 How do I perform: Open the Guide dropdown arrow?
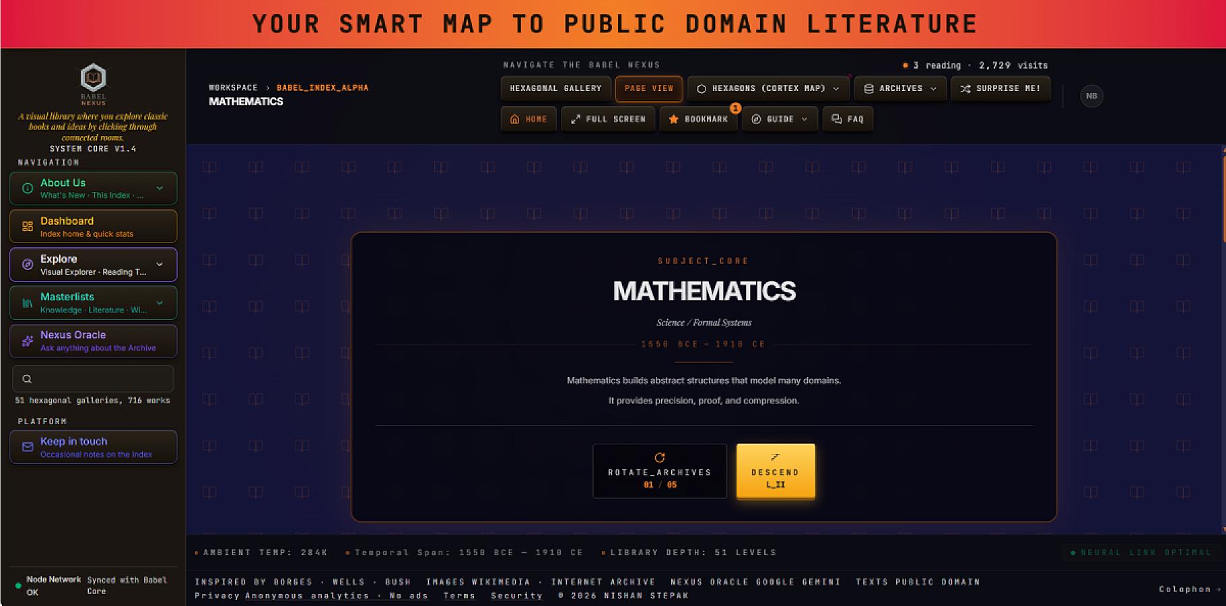point(805,119)
